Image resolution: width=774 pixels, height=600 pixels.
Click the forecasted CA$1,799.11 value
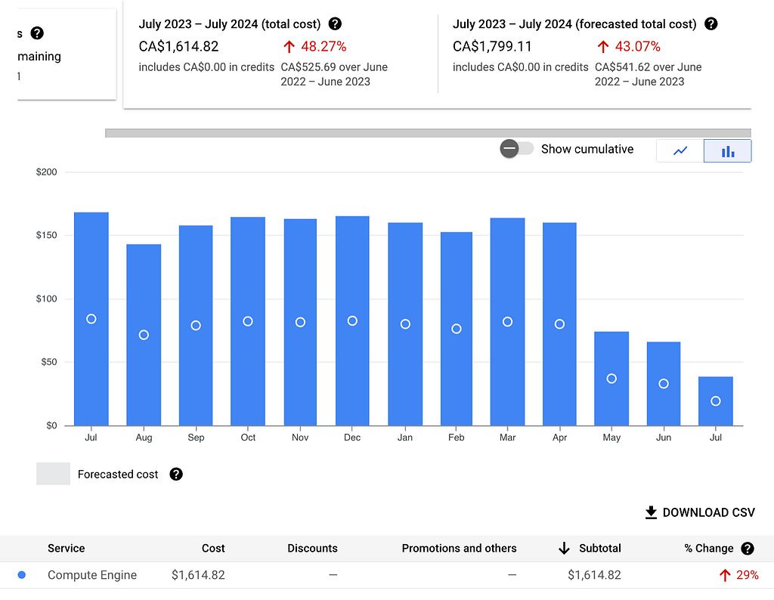coord(492,46)
